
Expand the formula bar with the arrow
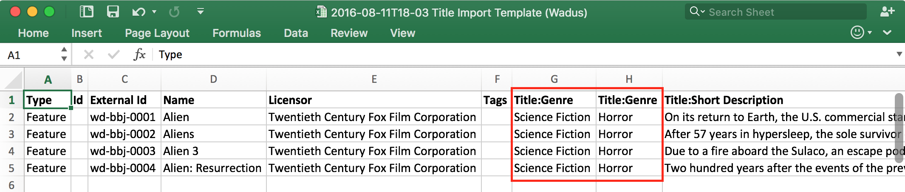pos(899,54)
